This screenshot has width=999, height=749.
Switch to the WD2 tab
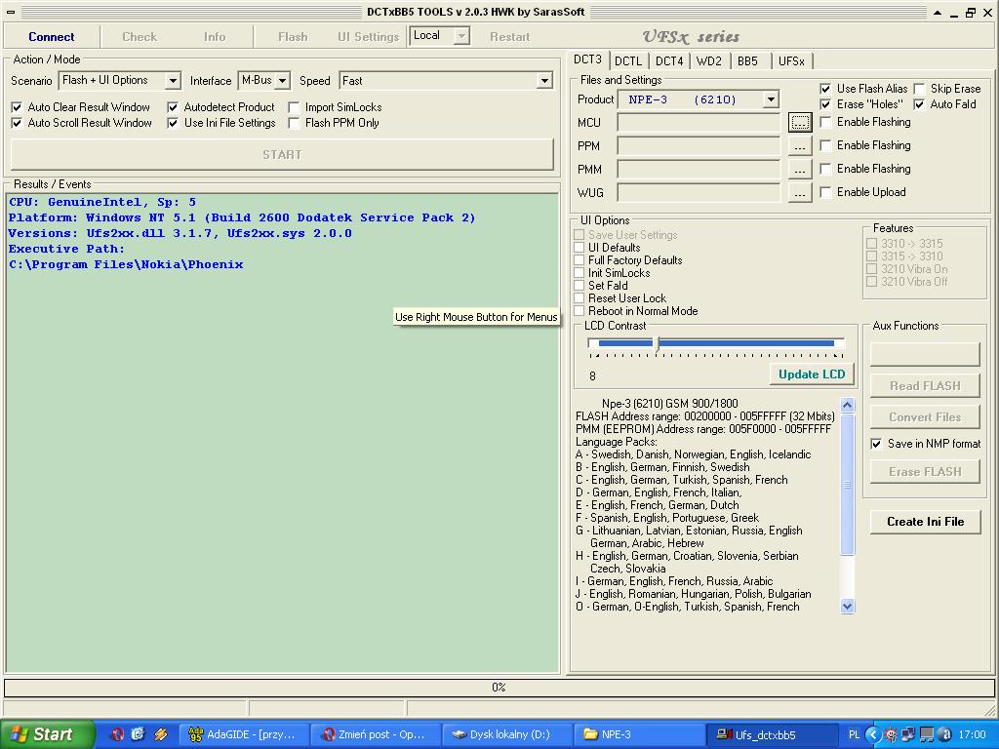pos(709,61)
